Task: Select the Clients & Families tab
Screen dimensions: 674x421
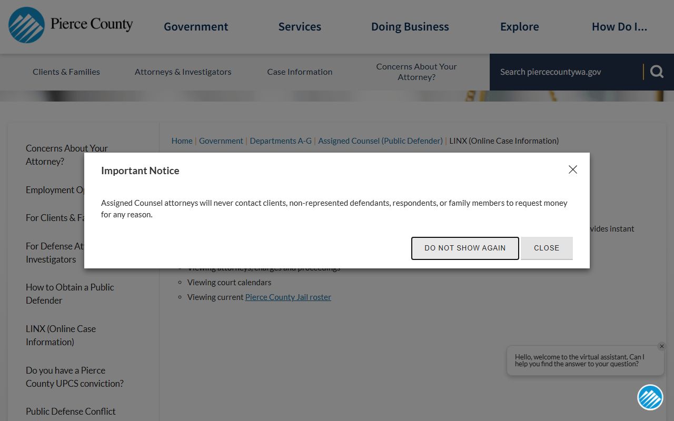Action: [66, 72]
